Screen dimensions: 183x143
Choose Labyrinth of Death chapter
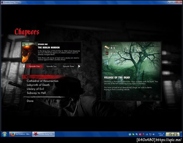click(x=38, y=85)
